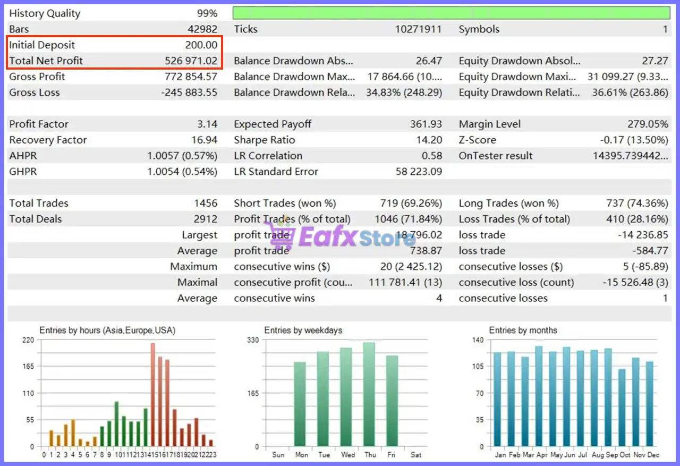
Task: Click Equity Drawdown Relative value 36.61% (263.86)
Action: coord(630,92)
